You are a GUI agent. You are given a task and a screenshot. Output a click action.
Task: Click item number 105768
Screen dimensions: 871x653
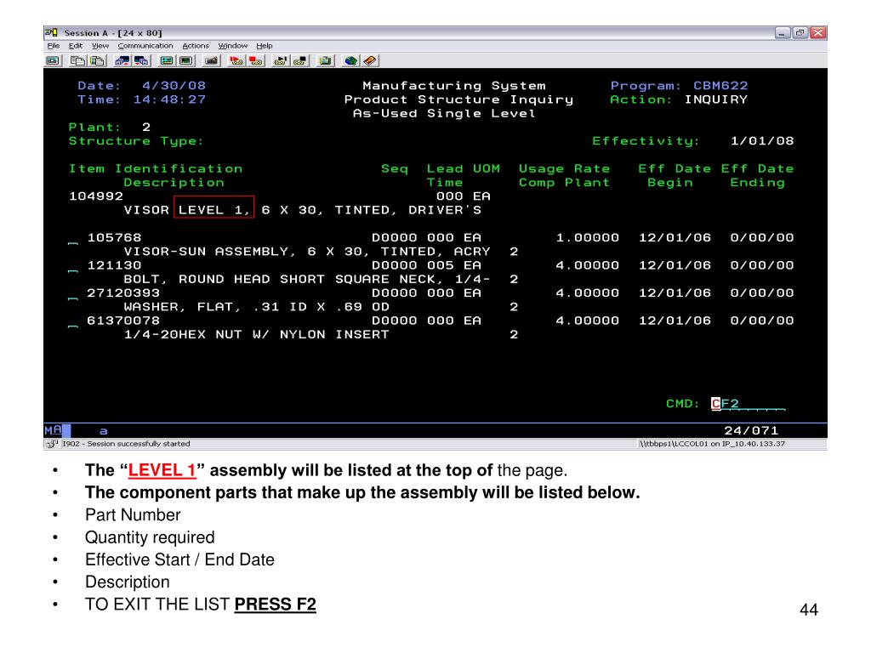click(114, 238)
